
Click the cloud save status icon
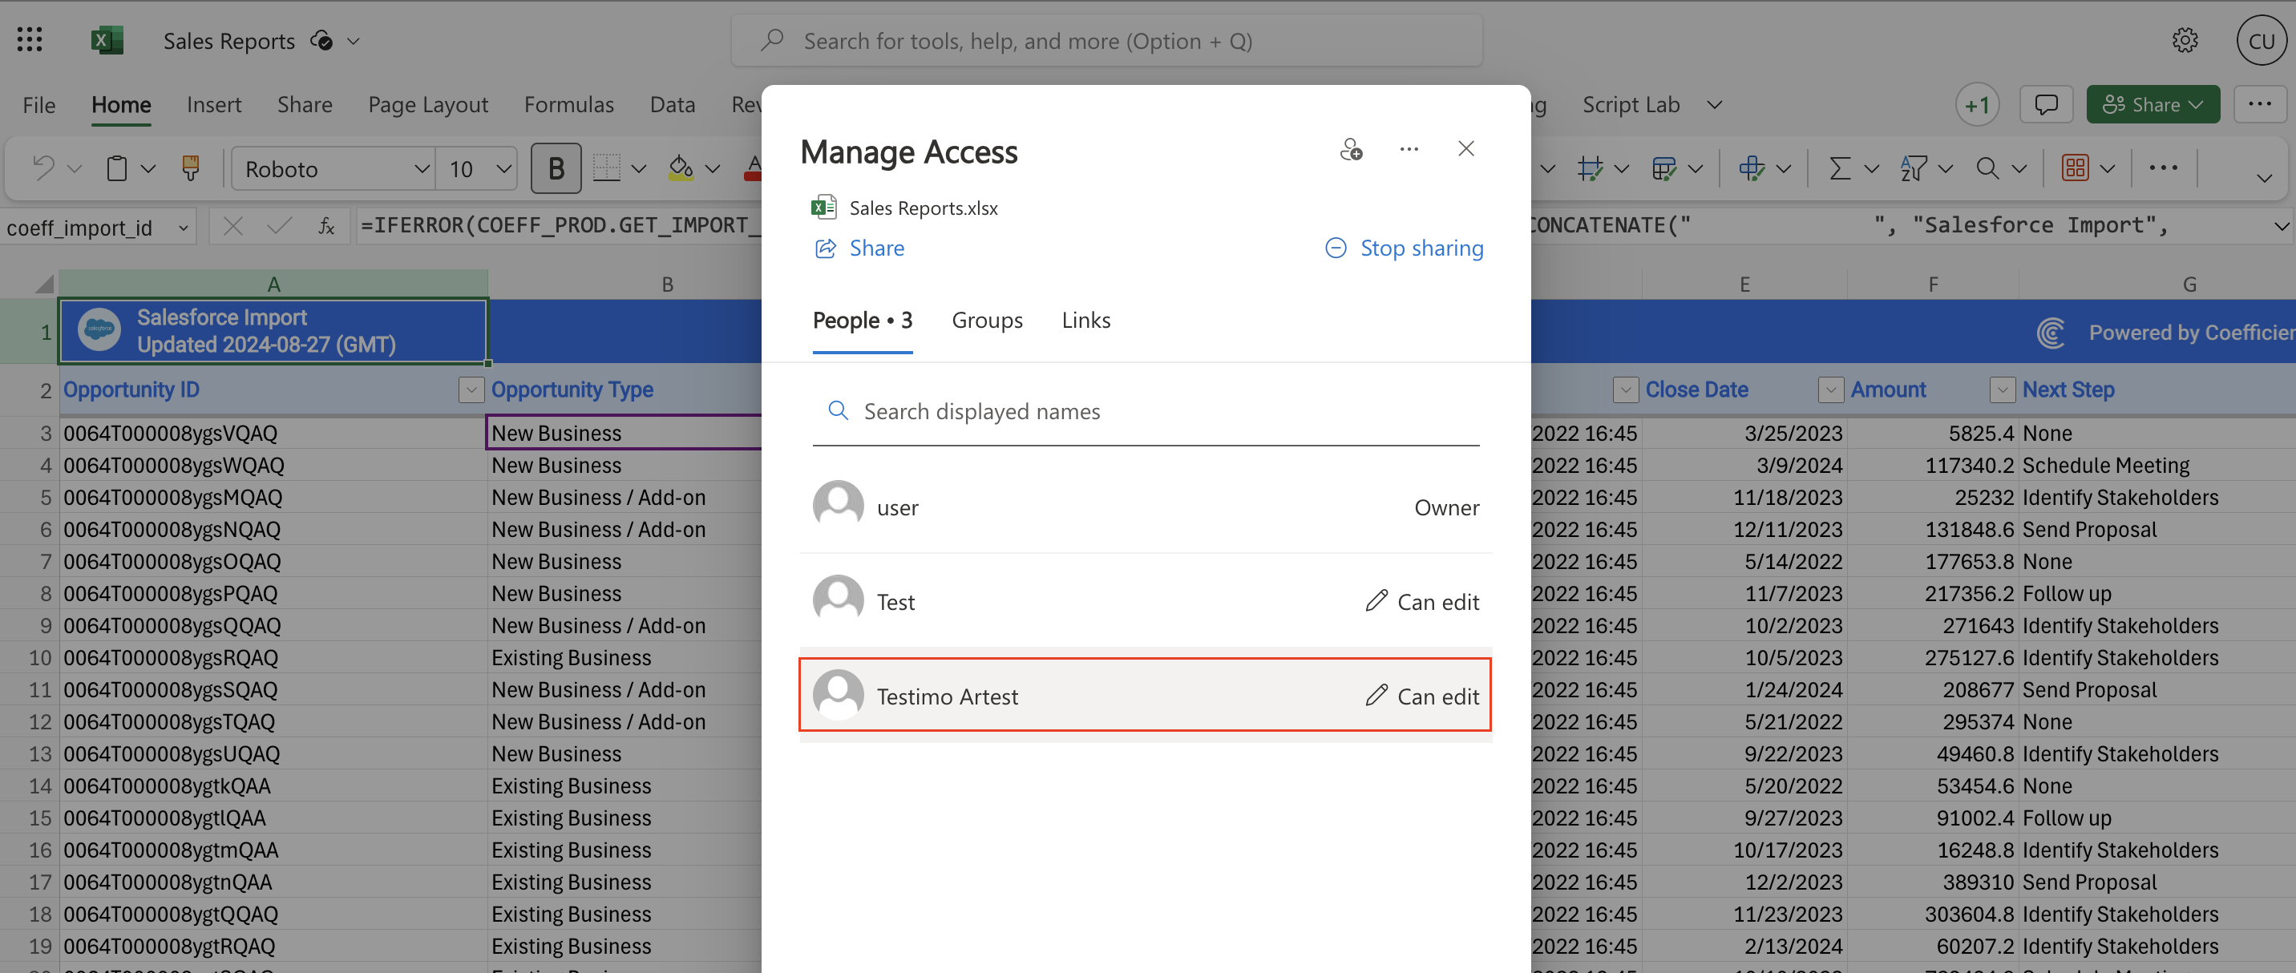pyautogui.click(x=321, y=41)
